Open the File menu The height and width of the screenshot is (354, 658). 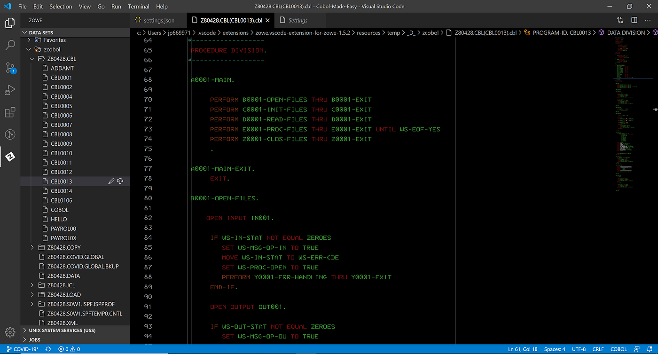click(x=22, y=7)
